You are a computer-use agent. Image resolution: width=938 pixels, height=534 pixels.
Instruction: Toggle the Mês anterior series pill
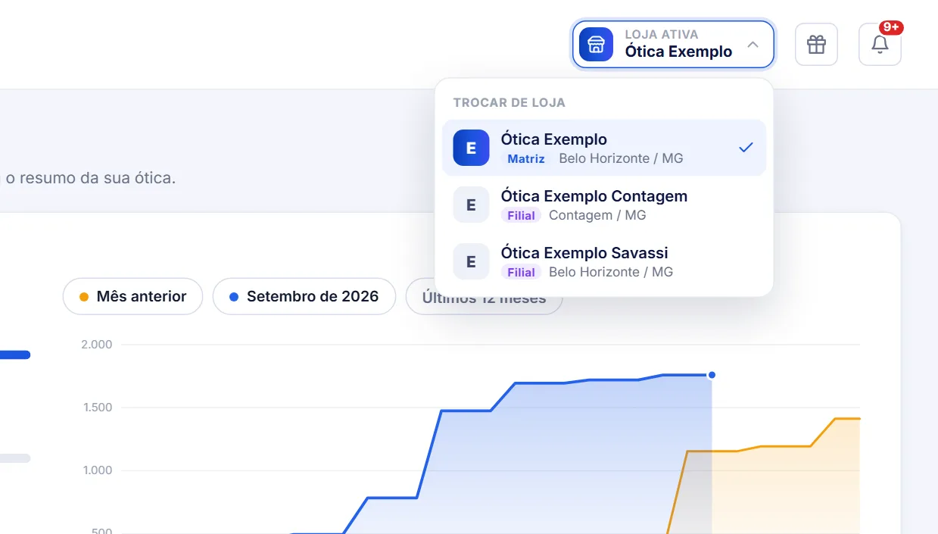[132, 296]
